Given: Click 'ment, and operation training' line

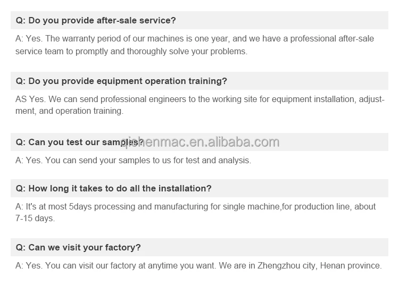Looking at the screenshot, I should point(69,111).
